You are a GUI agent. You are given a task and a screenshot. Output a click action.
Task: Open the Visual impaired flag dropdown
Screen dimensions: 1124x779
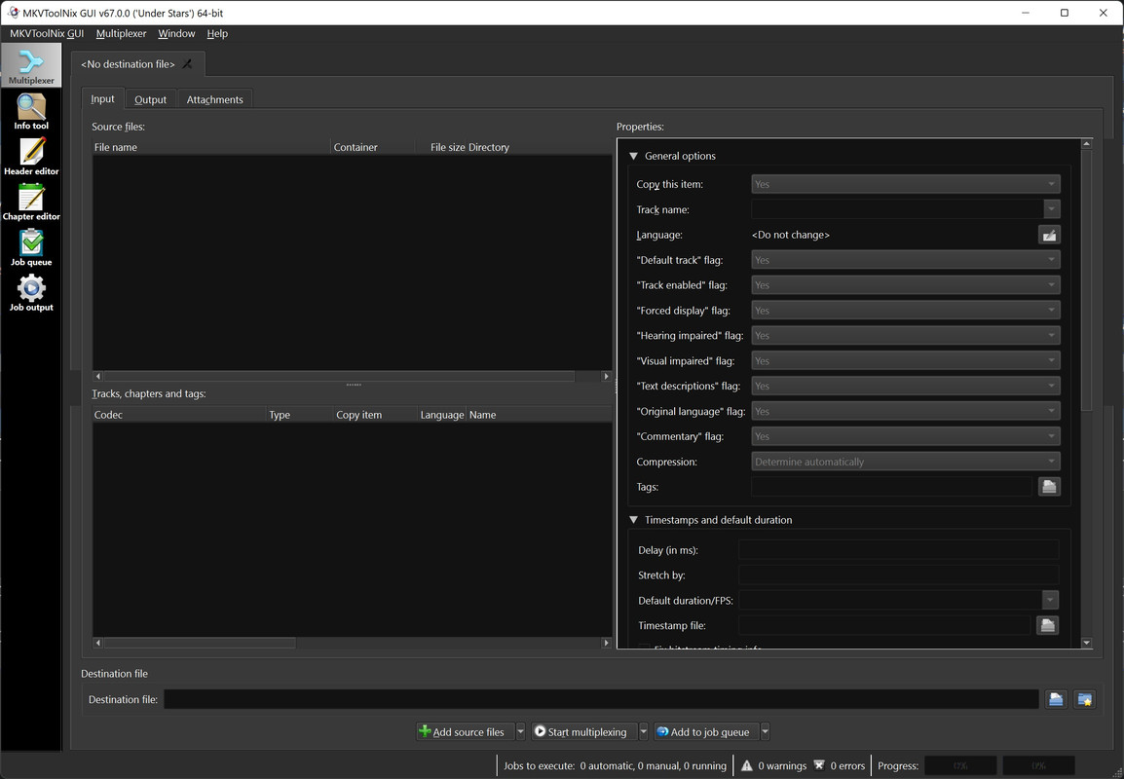(x=906, y=360)
